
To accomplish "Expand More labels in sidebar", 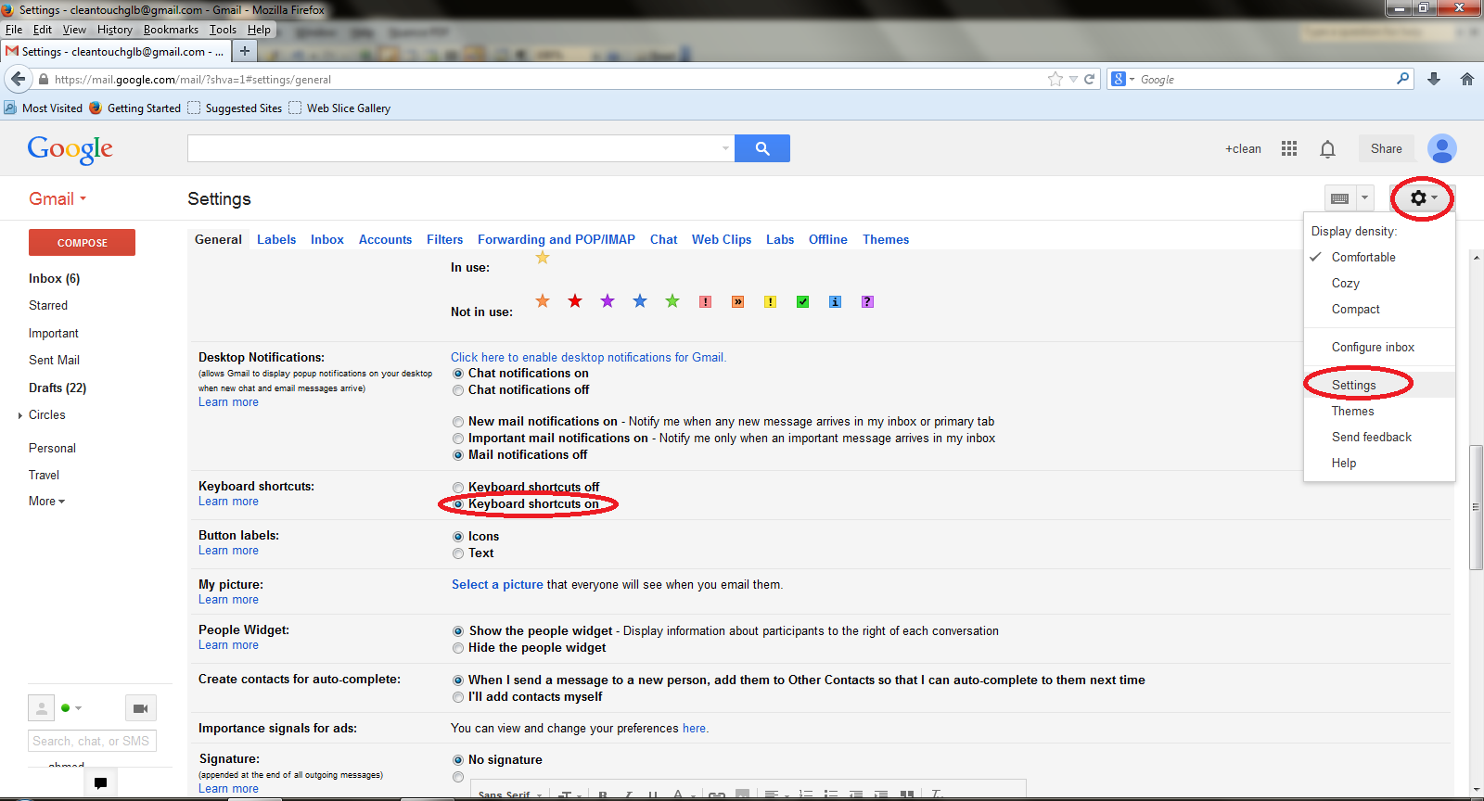I will click(47, 502).
